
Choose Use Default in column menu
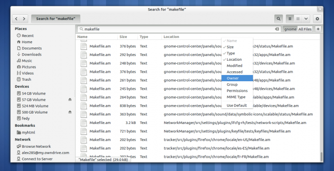tap(237, 105)
